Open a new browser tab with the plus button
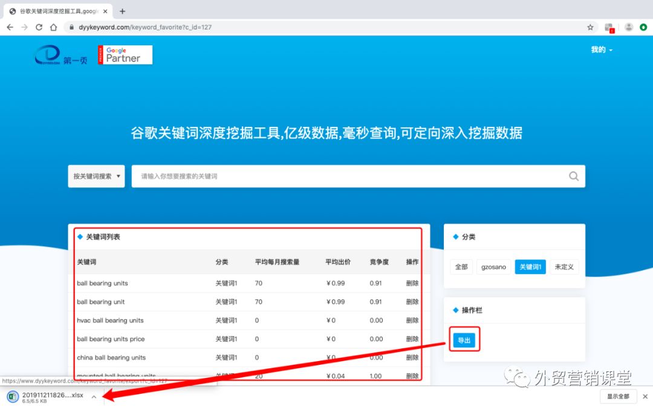Image resolution: width=653 pixels, height=407 pixels. 123,10
